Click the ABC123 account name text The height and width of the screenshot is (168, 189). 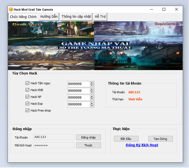134,92
